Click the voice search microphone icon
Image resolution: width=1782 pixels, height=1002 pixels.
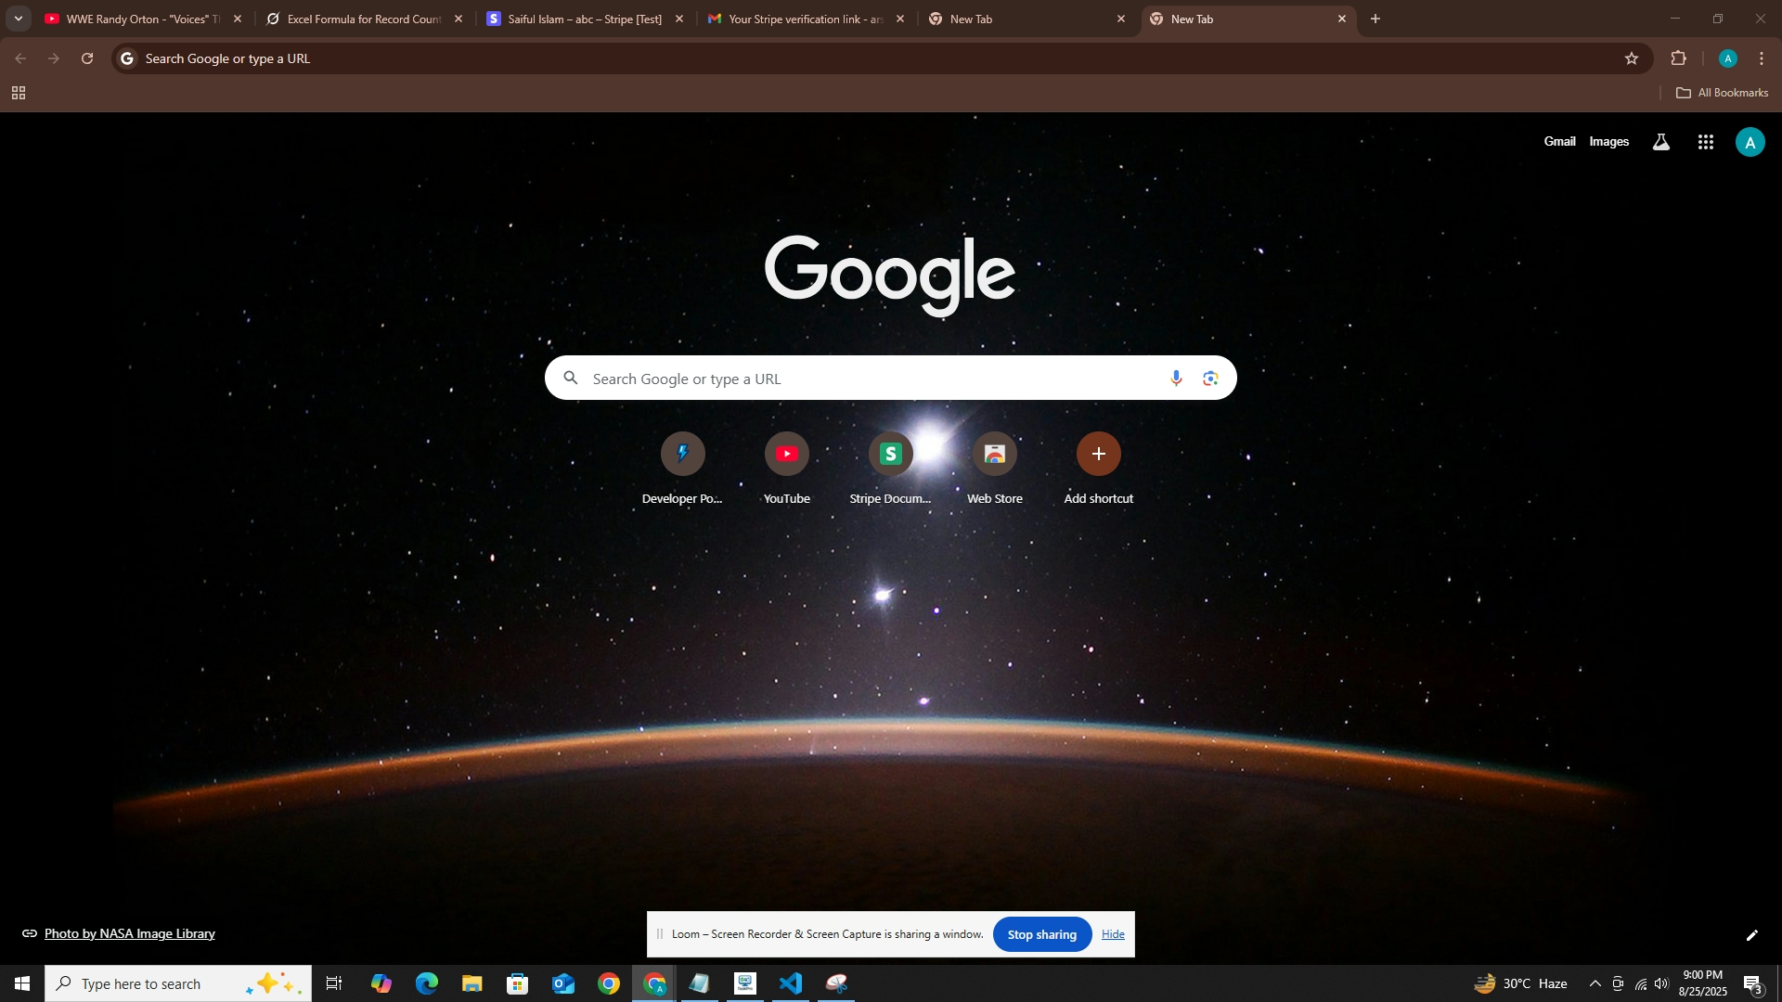tap(1176, 378)
